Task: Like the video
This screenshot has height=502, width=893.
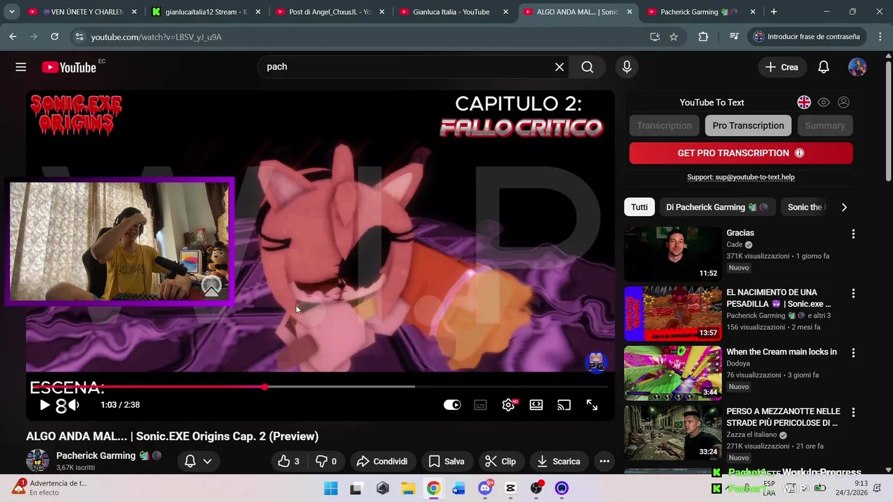Action: pyautogui.click(x=288, y=462)
